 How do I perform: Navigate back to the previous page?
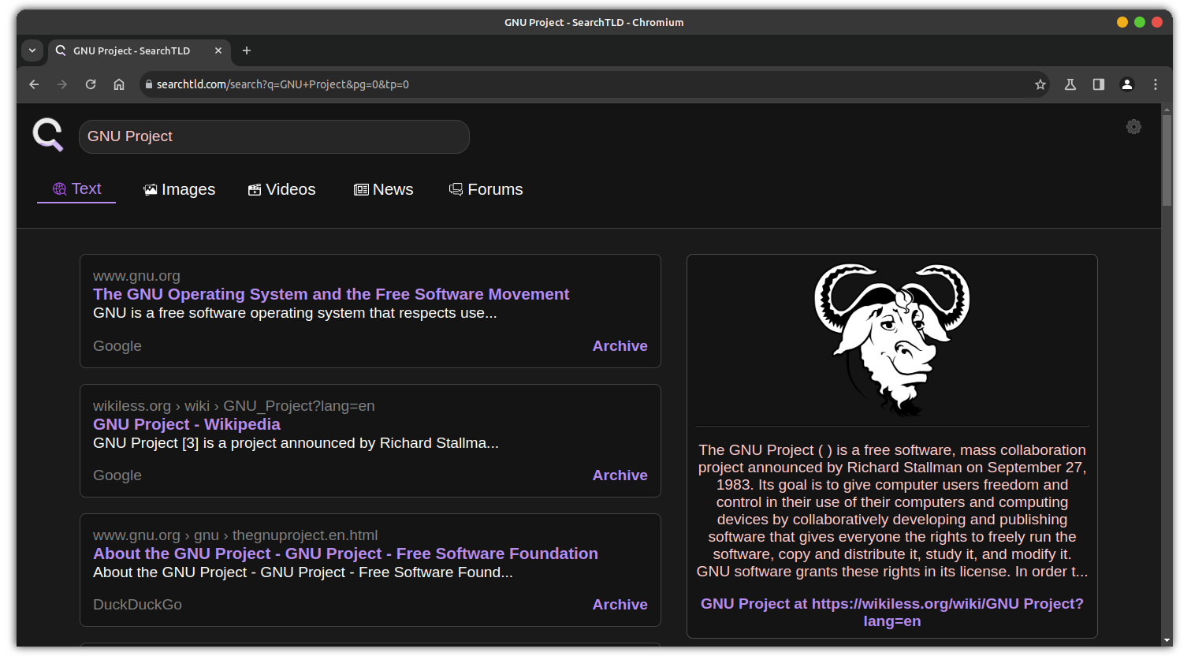34,84
